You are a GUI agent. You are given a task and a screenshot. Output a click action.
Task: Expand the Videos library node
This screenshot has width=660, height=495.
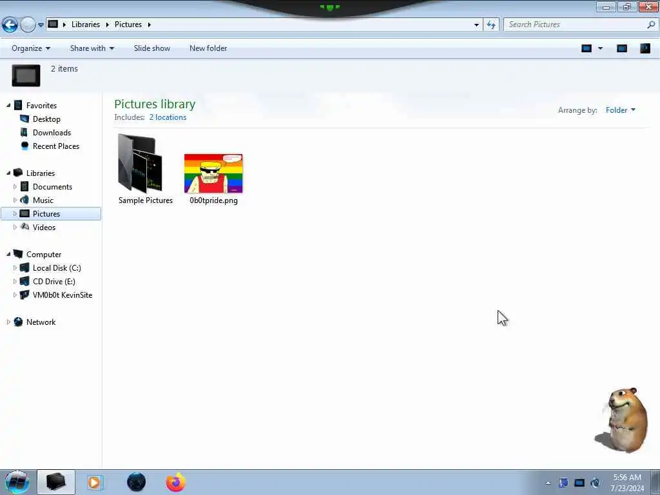[15, 228]
